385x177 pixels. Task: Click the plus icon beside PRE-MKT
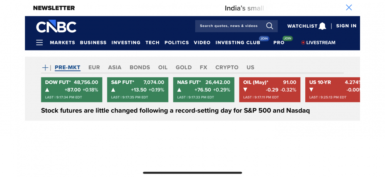pos(45,68)
